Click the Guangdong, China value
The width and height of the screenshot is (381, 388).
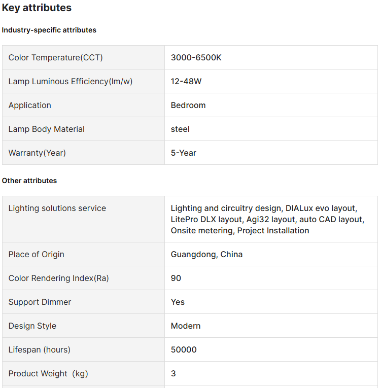click(x=206, y=255)
